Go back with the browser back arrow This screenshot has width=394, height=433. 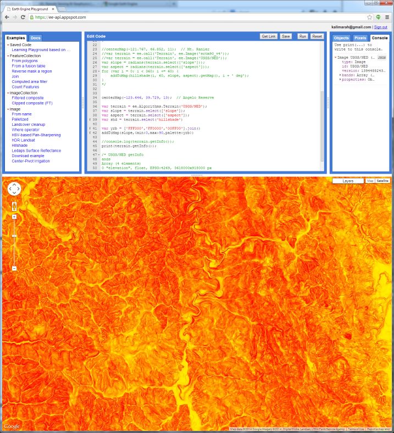(x=7, y=17)
